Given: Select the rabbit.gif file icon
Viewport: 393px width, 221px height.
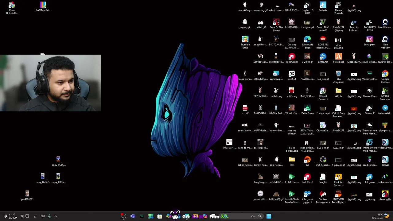Looking at the screenshot, I should (261, 24).
